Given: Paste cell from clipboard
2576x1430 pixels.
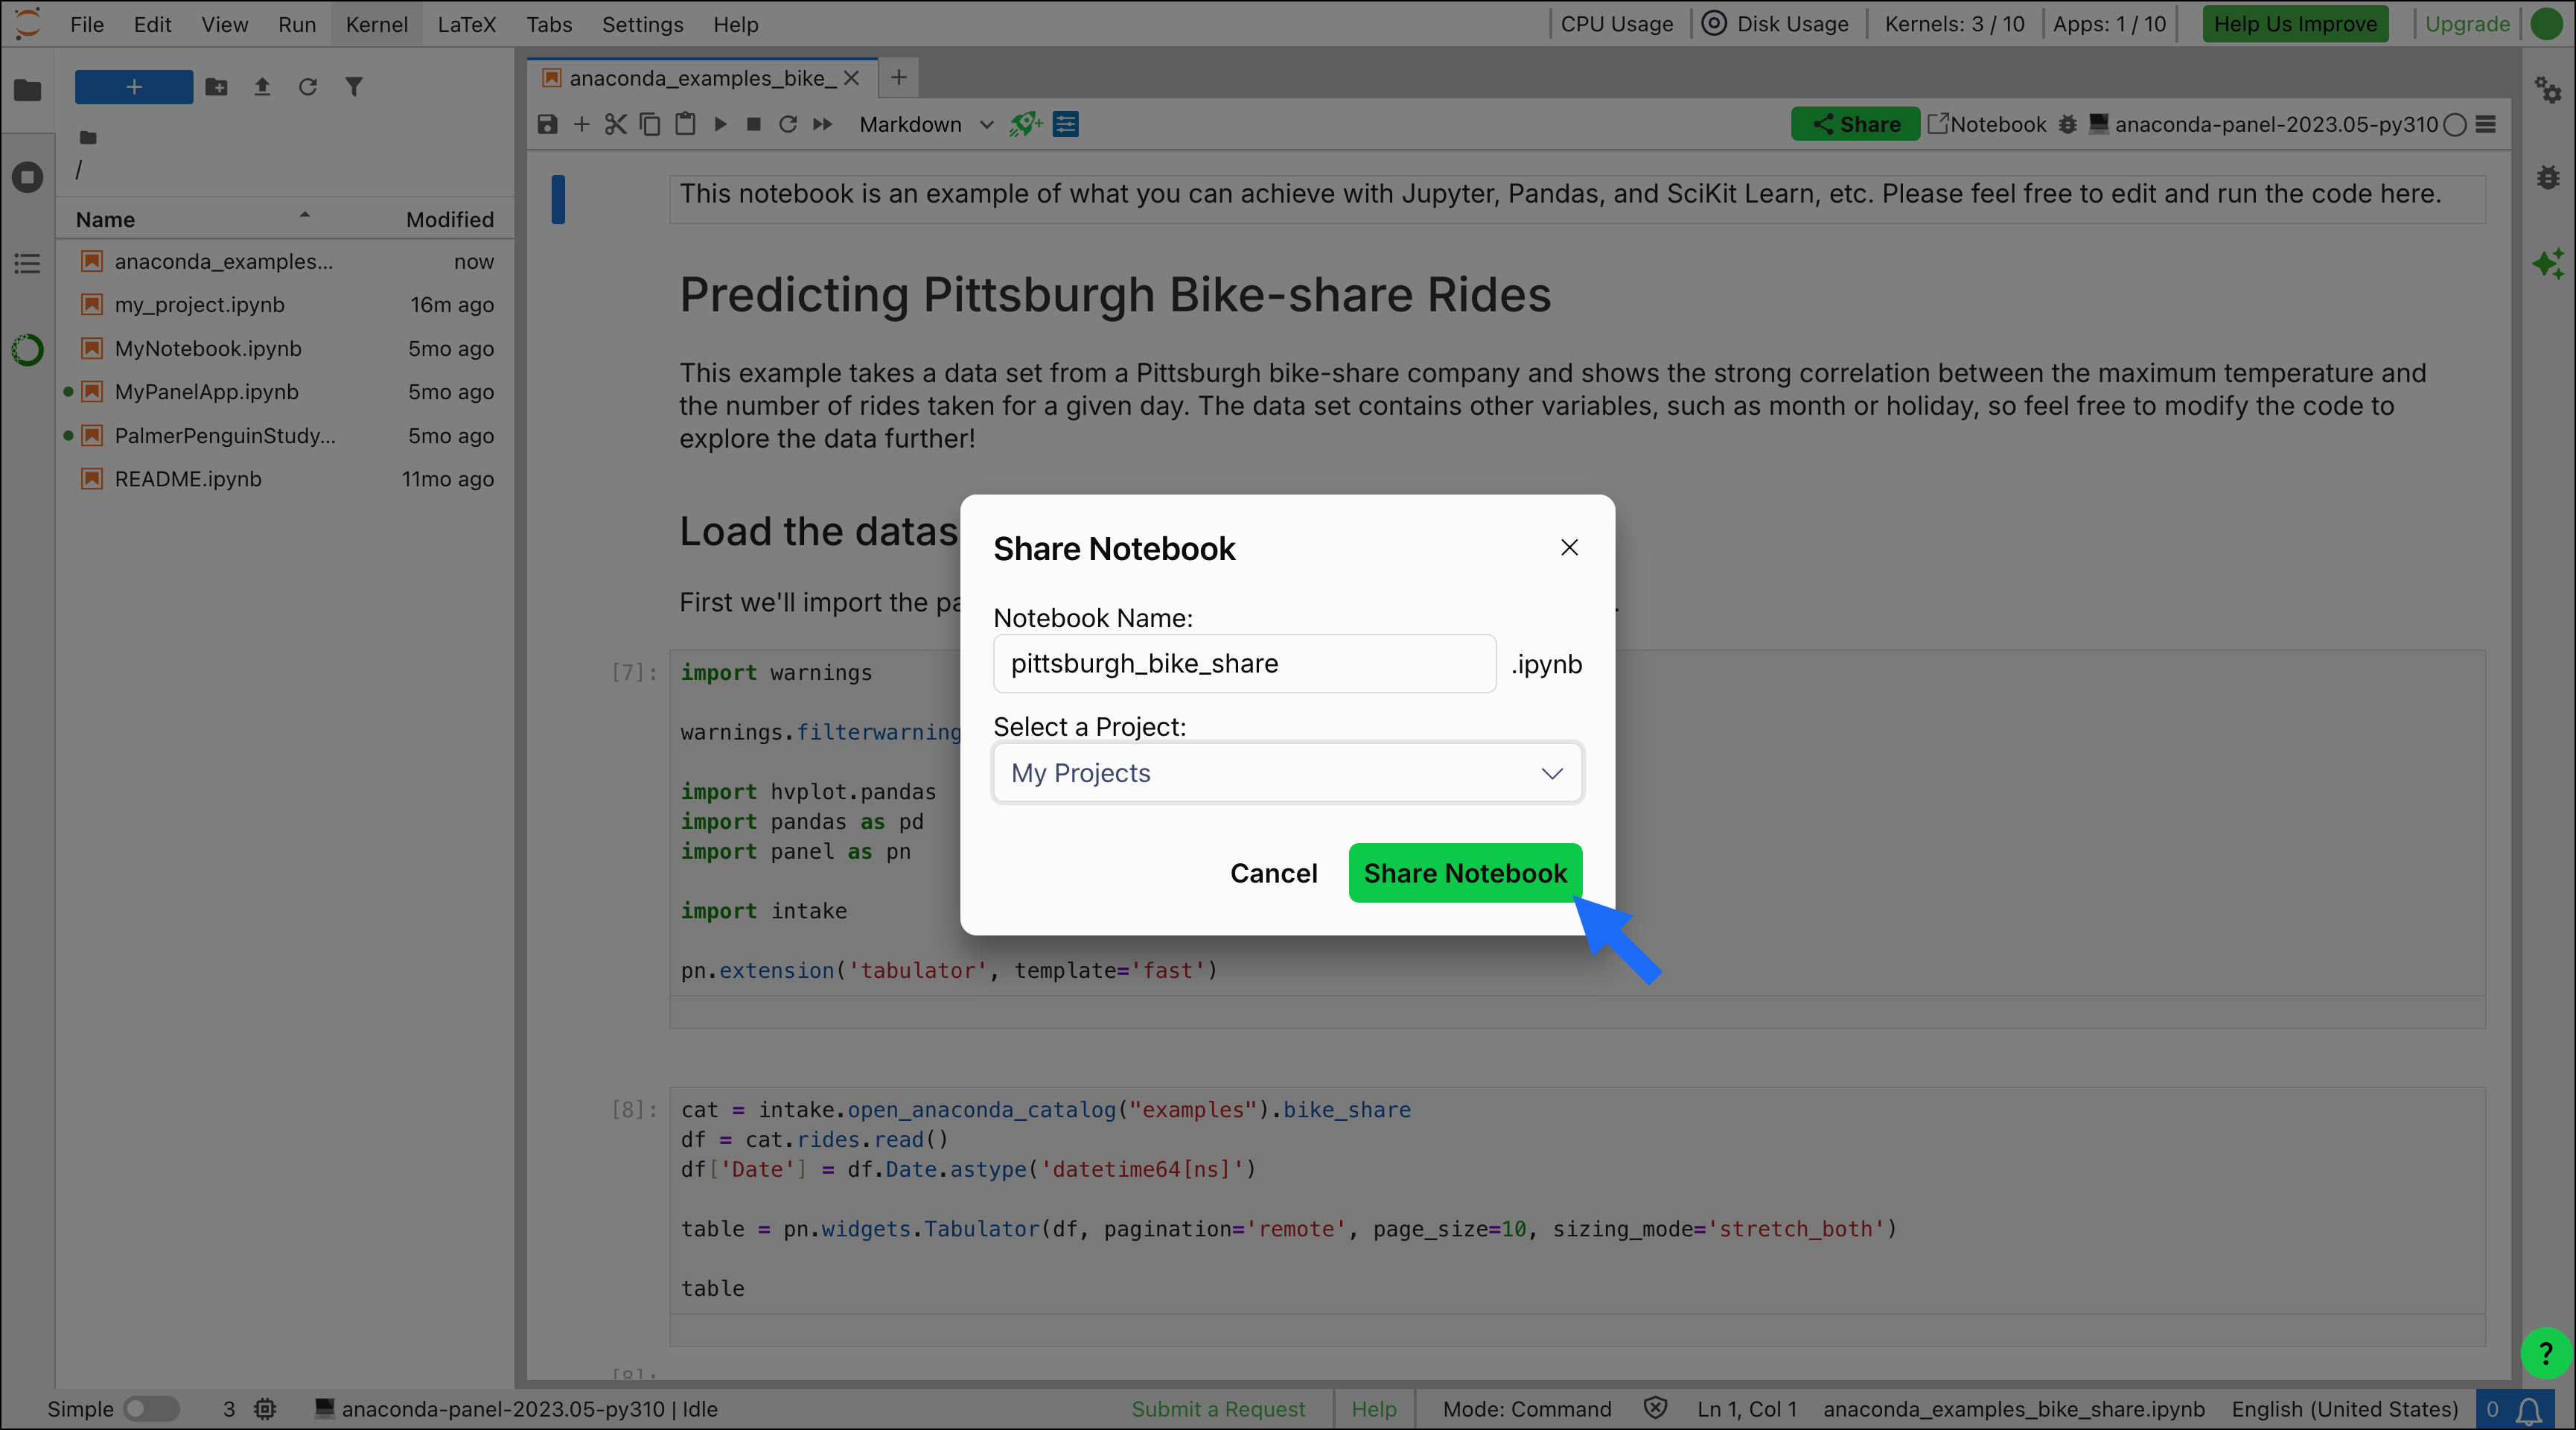Looking at the screenshot, I should click(685, 124).
